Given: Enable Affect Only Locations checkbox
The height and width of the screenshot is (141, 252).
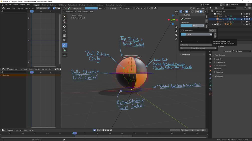Looking at the screenshot, I should point(214,72).
